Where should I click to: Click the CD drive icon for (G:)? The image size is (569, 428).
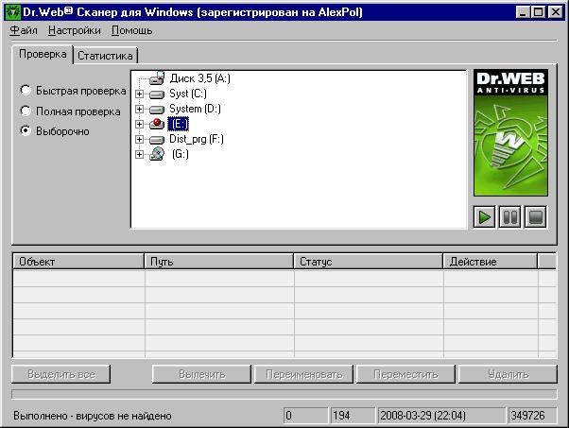click(x=157, y=154)
